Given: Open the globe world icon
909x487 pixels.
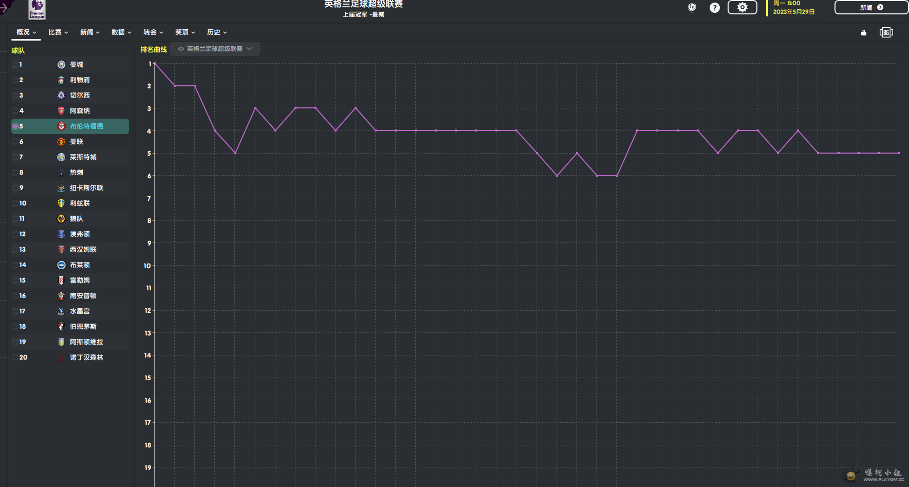Looking at the screenshot, I should point(692,8).
